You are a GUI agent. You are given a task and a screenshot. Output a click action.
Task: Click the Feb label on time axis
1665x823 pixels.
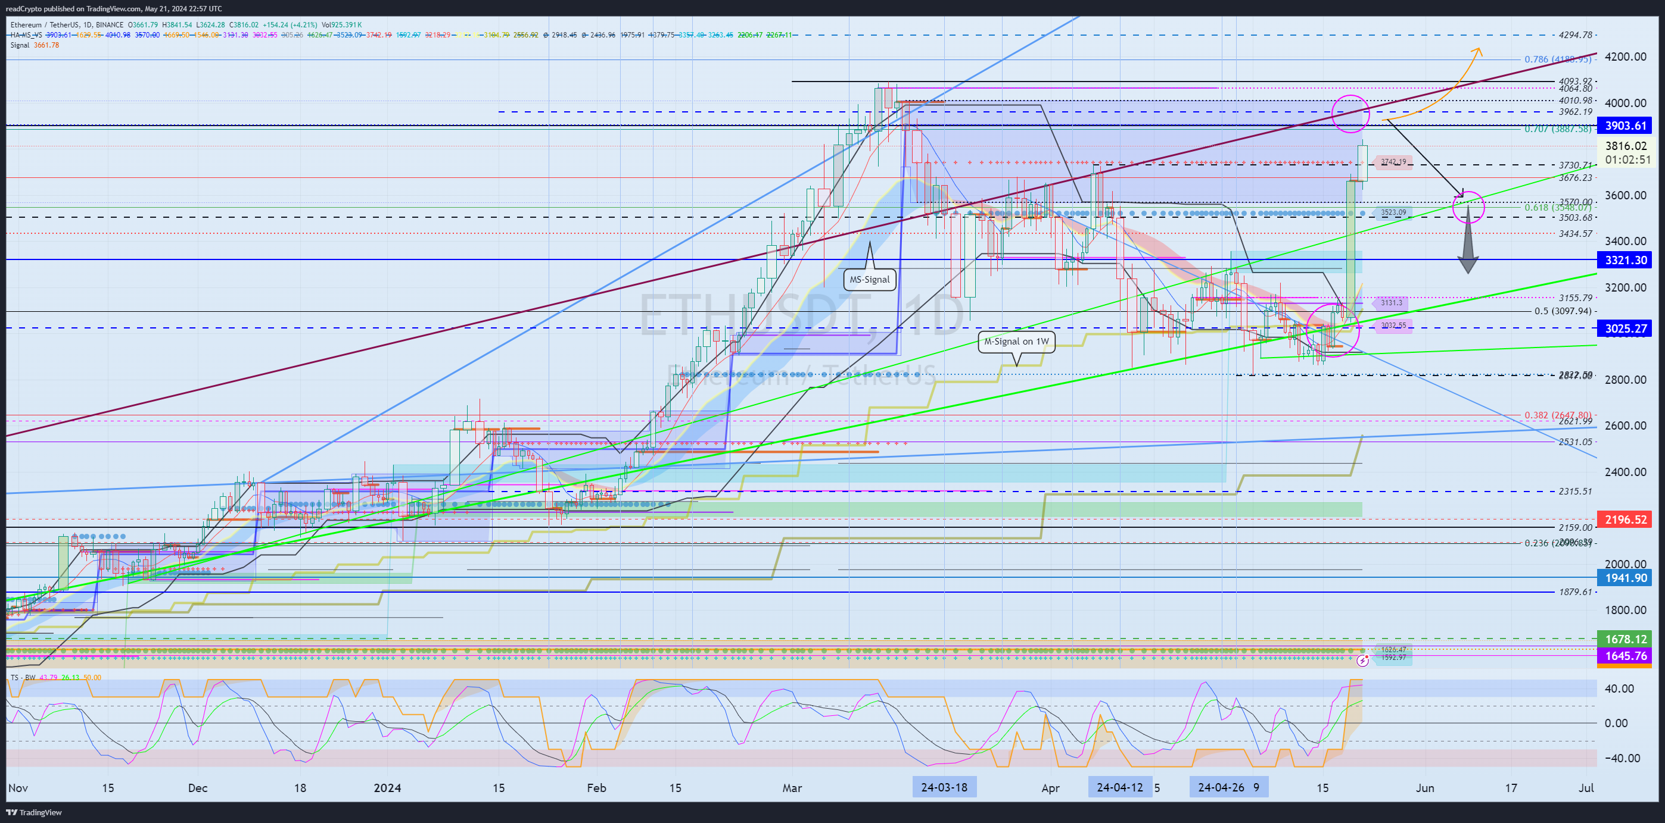click(596, 787)
